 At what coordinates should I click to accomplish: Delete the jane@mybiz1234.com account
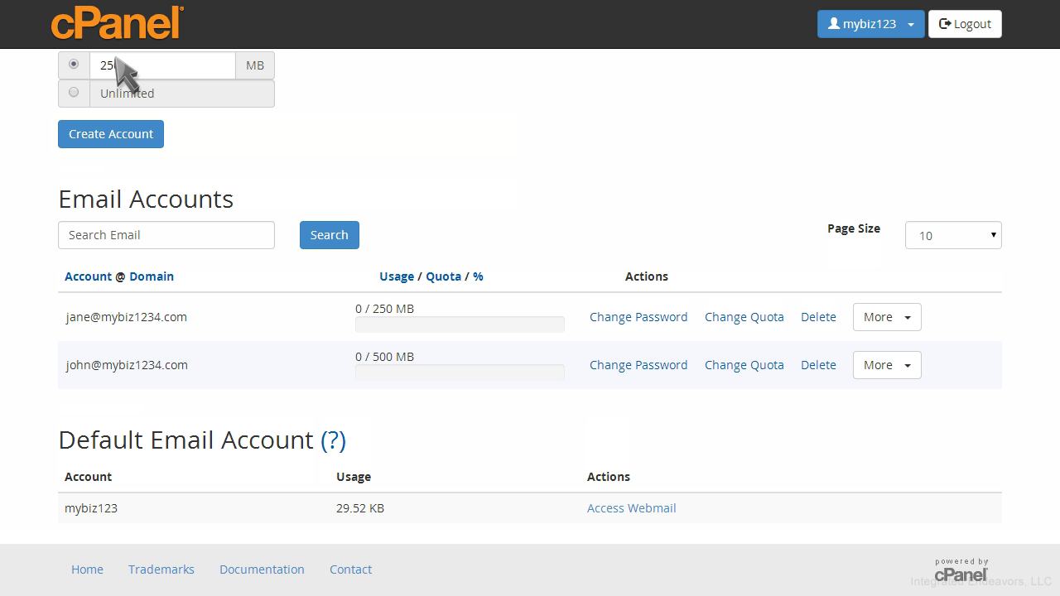click(x=818, y=317)
